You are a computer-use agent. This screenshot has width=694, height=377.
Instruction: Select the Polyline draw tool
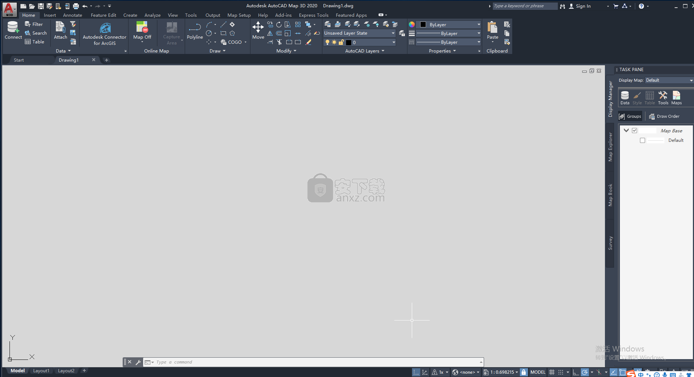(195, 30)
